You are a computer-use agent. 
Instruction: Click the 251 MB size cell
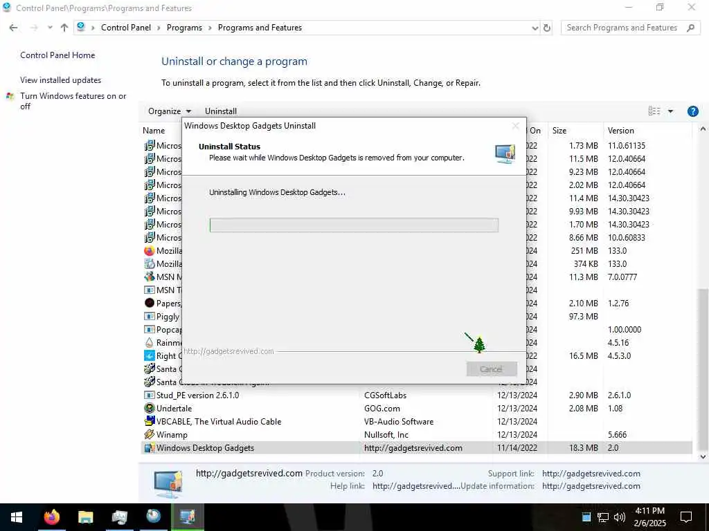[x=584, y=250]
